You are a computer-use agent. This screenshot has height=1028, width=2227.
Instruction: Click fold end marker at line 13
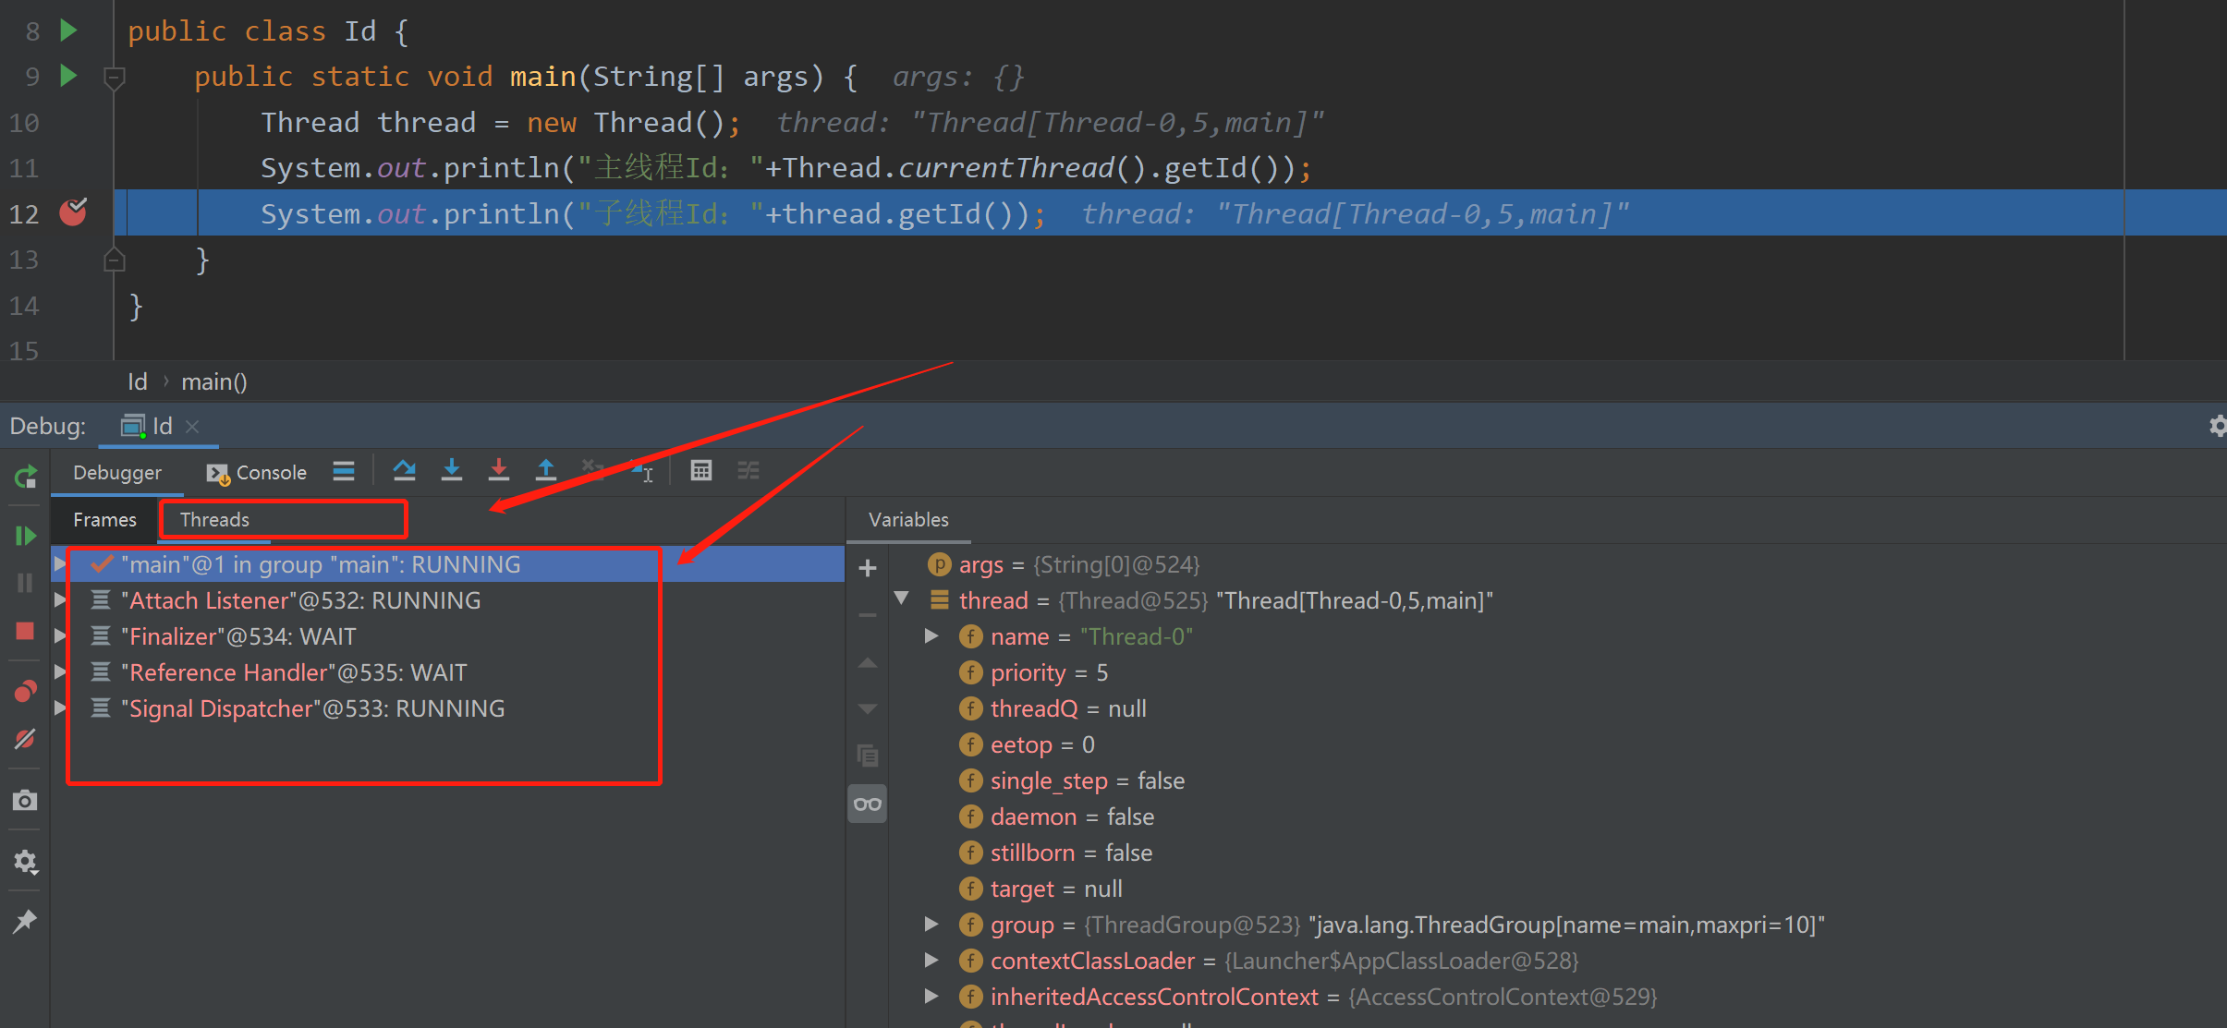(x=115, y=259)
